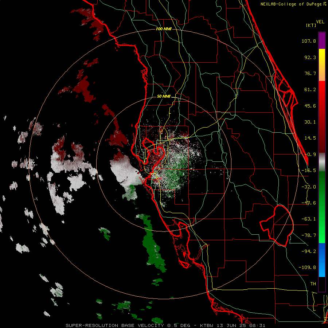328x328 pixels.
Task: Click the -47.6 velocity scale value
Action: 309,203
